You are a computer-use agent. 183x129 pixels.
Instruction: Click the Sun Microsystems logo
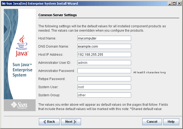tap(19, 105)
